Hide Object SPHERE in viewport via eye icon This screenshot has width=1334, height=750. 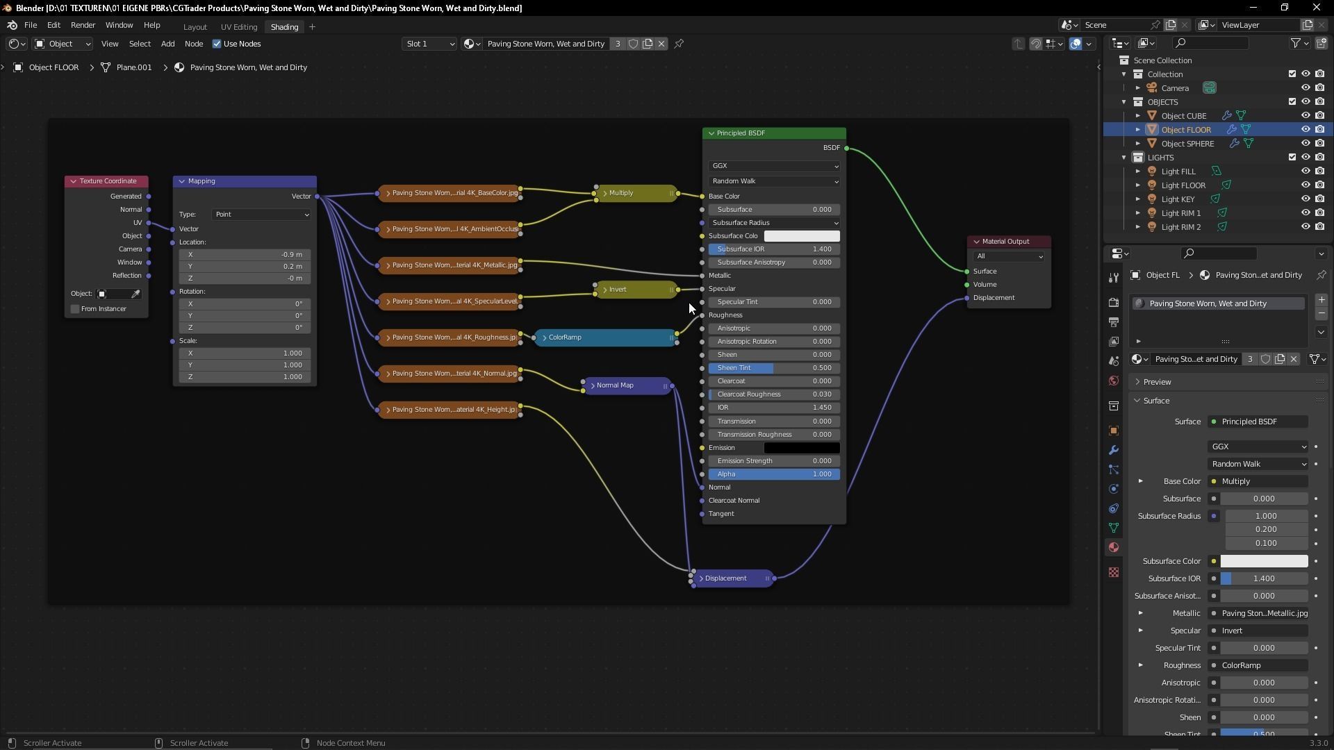click(1305, 144)
